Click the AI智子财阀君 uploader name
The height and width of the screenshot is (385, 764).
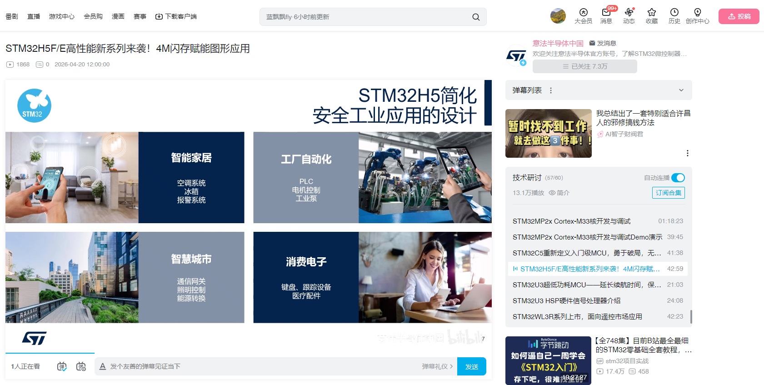tap(624, 134)
